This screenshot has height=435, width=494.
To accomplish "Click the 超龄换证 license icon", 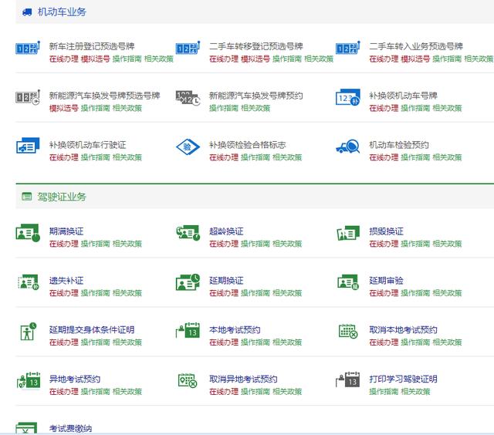I will coord(188,233).
